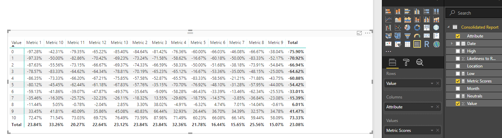Select the Waterfall chart visual

(388, 28)
